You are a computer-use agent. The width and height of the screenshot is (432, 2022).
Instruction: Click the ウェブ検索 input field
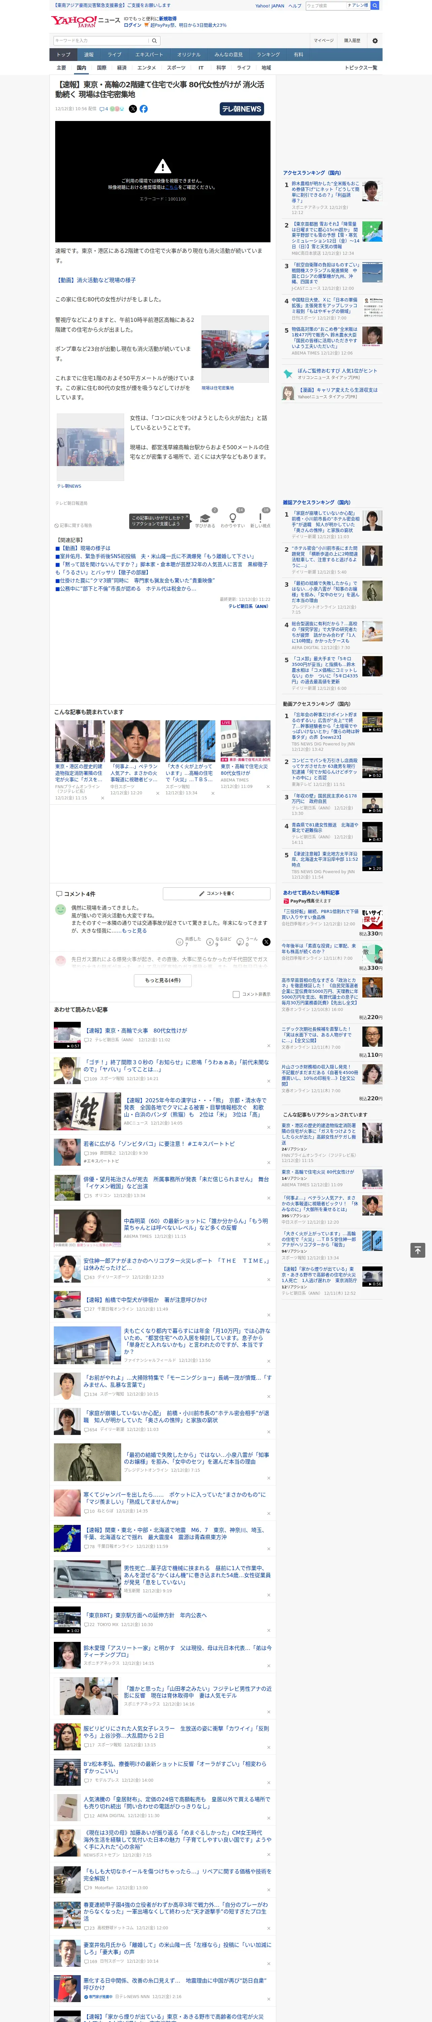point(326,5)
